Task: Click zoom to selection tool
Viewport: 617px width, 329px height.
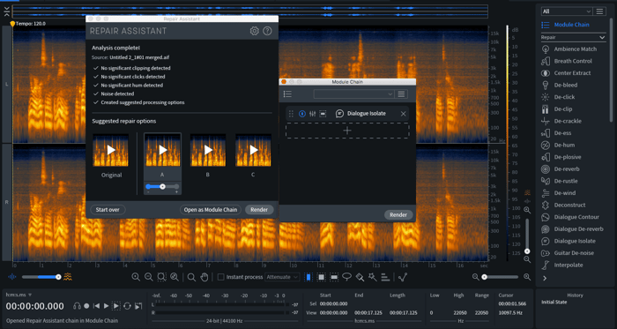Action: 161,277
